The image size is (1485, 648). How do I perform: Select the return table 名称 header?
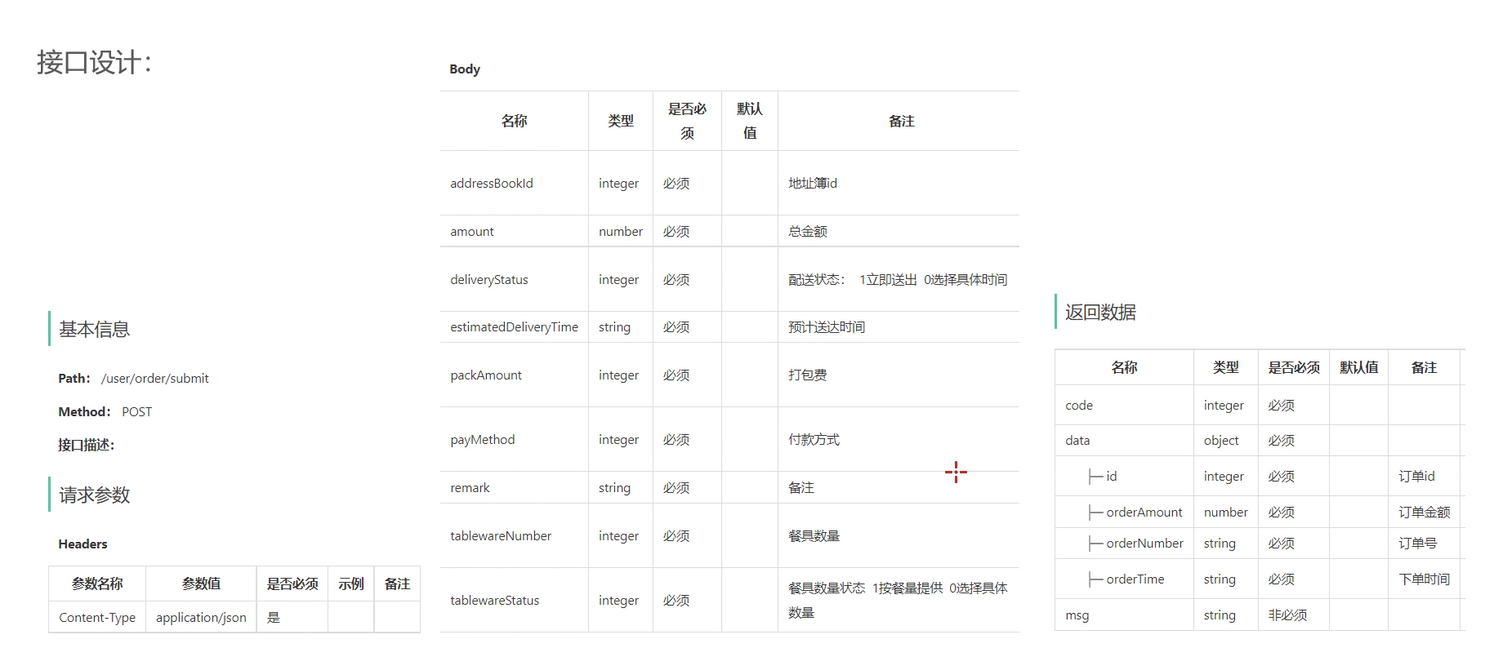(1124, 367)
